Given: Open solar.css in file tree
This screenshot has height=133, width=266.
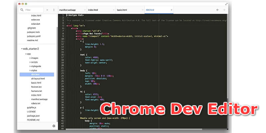Looking at the screenshot, I should point(36,20).
